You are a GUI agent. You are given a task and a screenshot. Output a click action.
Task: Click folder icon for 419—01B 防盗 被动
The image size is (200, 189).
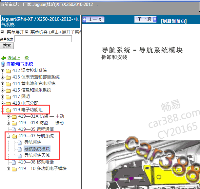(14, 123)
